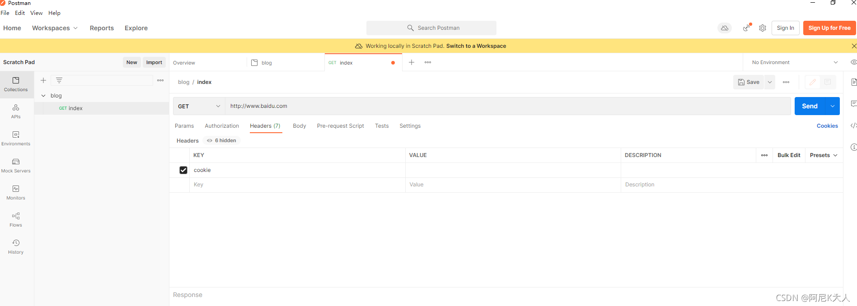Open the headers table column options dots
Viewport: 857px width, 306px height.
pyautogui.click(x=764, y=155)
